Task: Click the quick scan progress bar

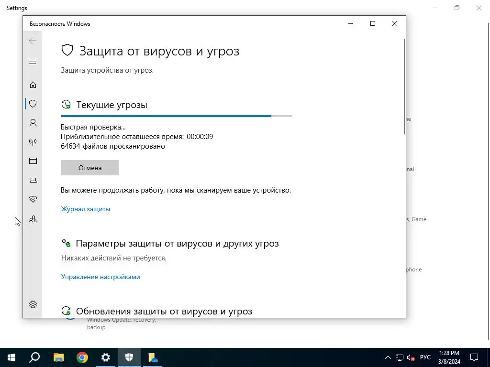Action: pyautogui.click(x=176, y=116)
